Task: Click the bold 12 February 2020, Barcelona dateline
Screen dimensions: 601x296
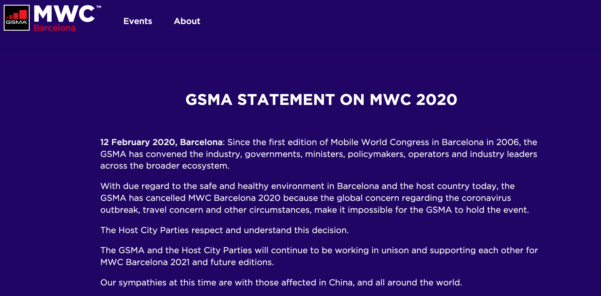Action: [161, 142]
